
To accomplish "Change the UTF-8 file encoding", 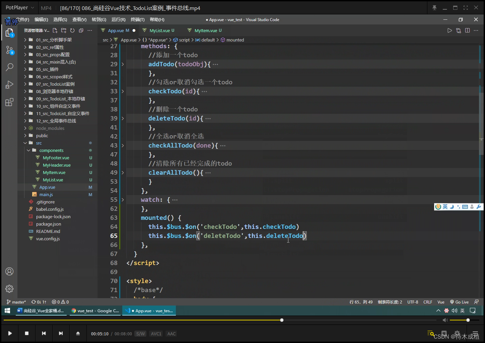I will tap(413, 302).
